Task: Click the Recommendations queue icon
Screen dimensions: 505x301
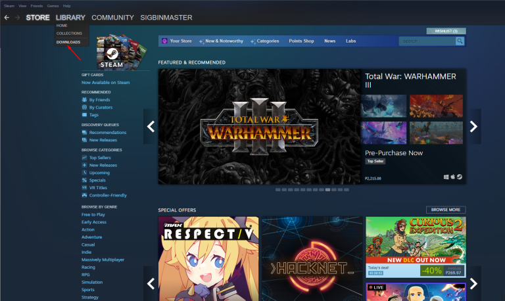Action: [84, 132]
